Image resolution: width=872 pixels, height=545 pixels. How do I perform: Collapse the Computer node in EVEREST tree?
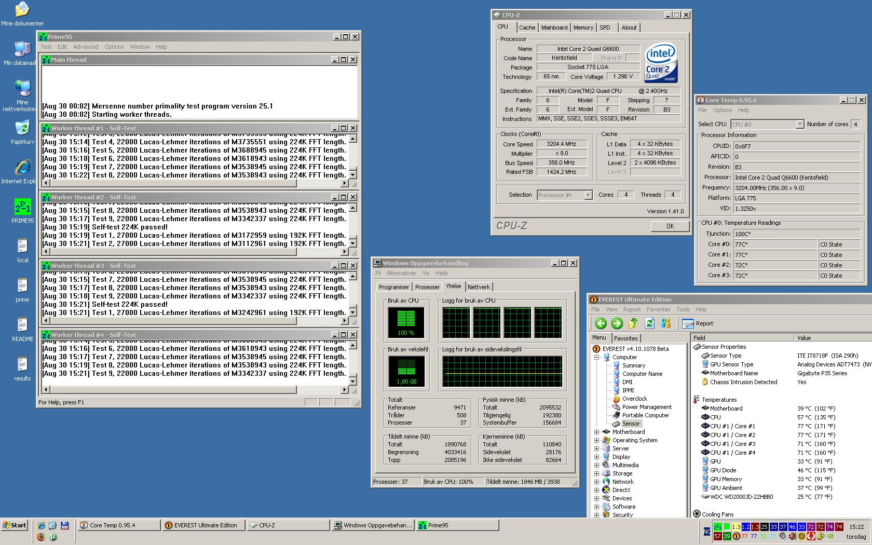(x=597, y=357)
